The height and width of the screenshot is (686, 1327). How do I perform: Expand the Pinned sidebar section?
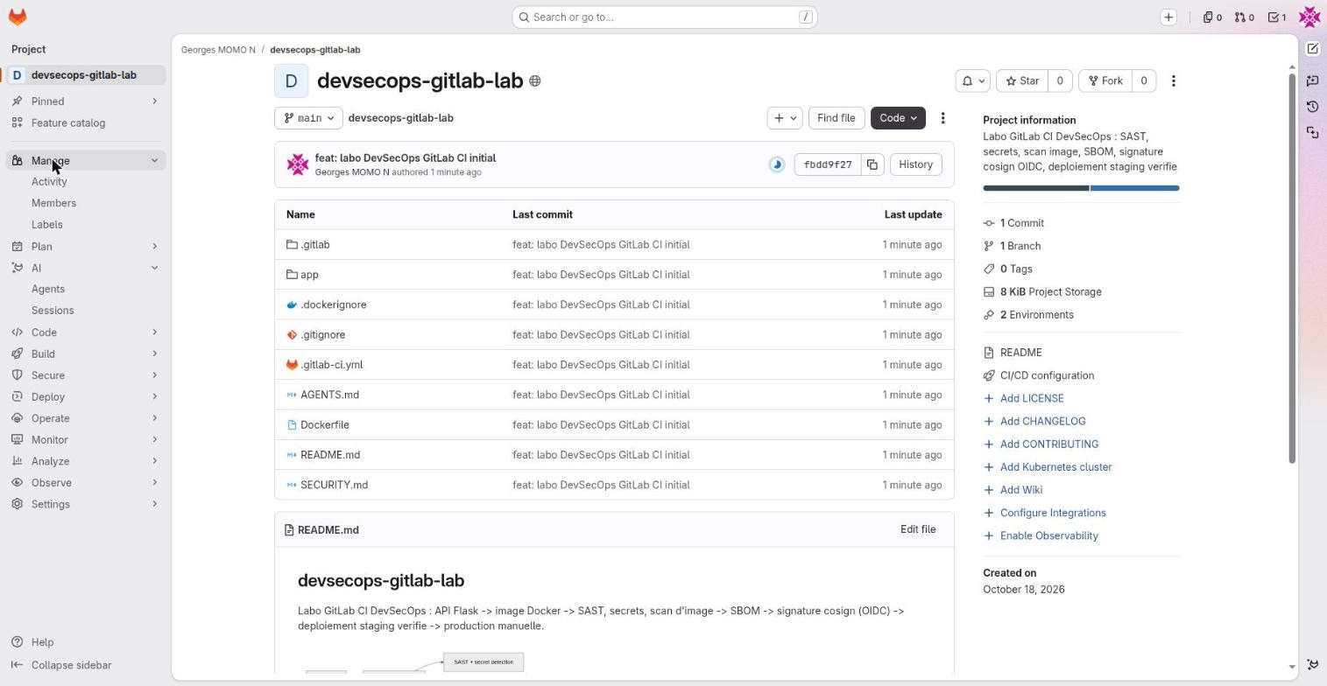(x=86, y=101)
